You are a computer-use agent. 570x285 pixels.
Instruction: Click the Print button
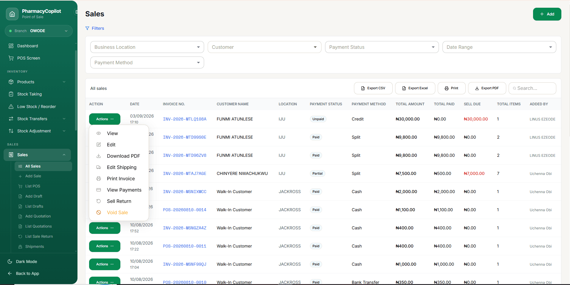coord(451,88)
